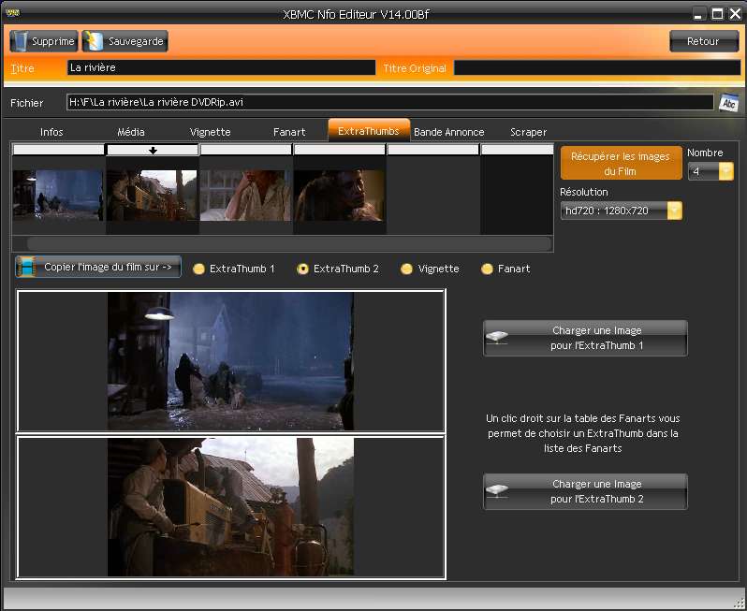Screen dimensions: 747x611
Task: Switch to the Scraper tab
Action: (528, 132)
